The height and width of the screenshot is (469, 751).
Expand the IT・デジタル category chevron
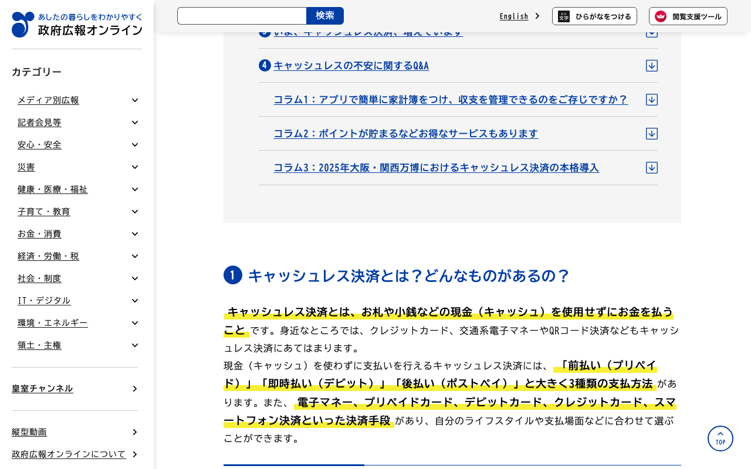click(135, 301)
